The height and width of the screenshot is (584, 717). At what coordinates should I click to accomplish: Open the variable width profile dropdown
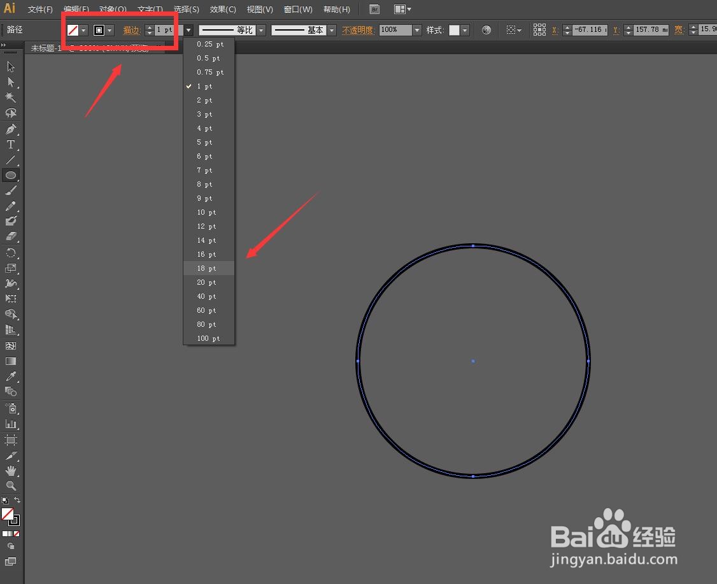tap(261, 30)
